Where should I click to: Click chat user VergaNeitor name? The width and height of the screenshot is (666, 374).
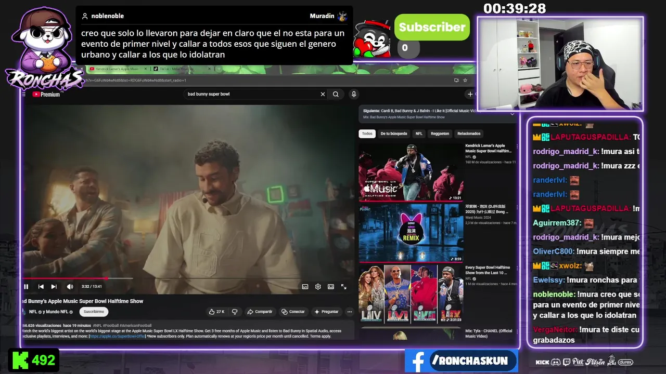(555, 330)
